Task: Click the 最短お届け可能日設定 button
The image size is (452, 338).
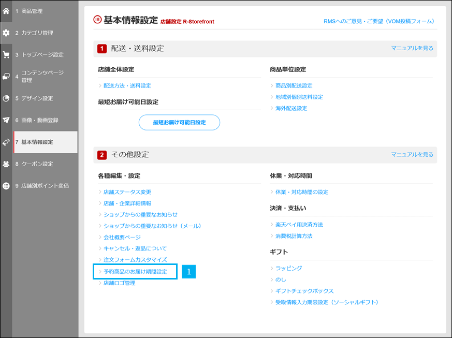Action: pyautogui.click(x=179, y=122)
